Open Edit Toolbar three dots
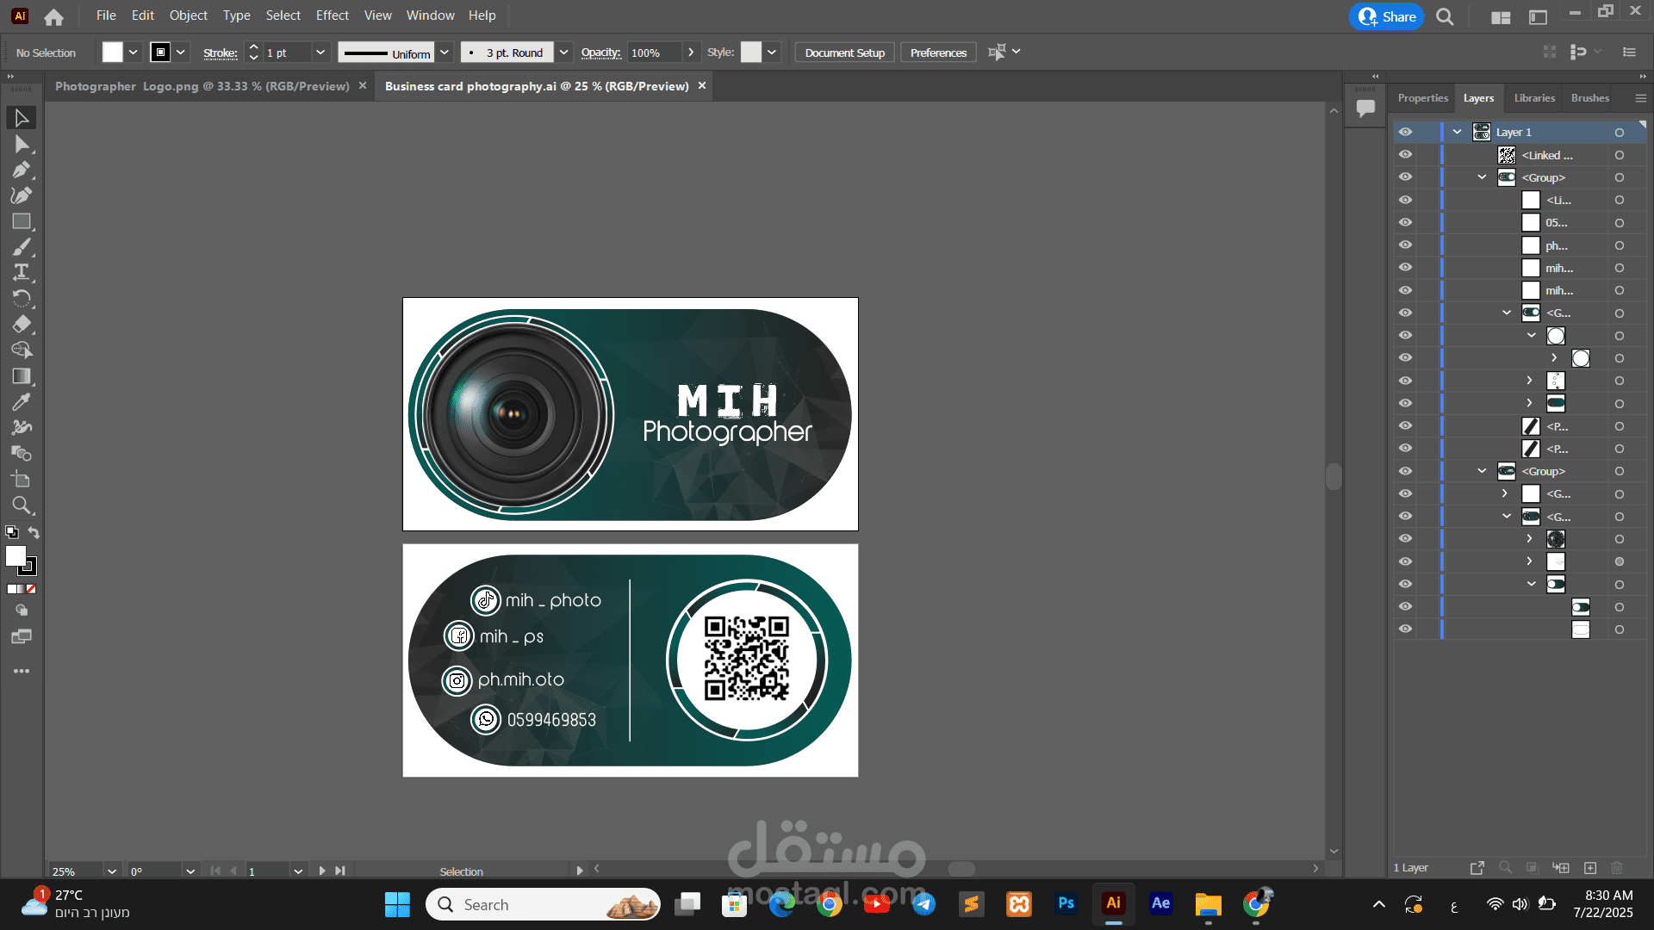Image resolution: width=1654 pixels, height=930 pixels. click(22, 671)
